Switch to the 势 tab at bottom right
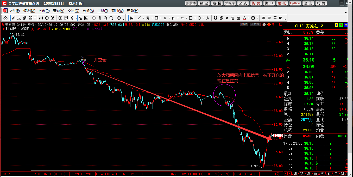 [x=301, y=174]
